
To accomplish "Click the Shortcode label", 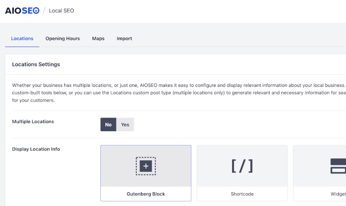I will [242, 194].
